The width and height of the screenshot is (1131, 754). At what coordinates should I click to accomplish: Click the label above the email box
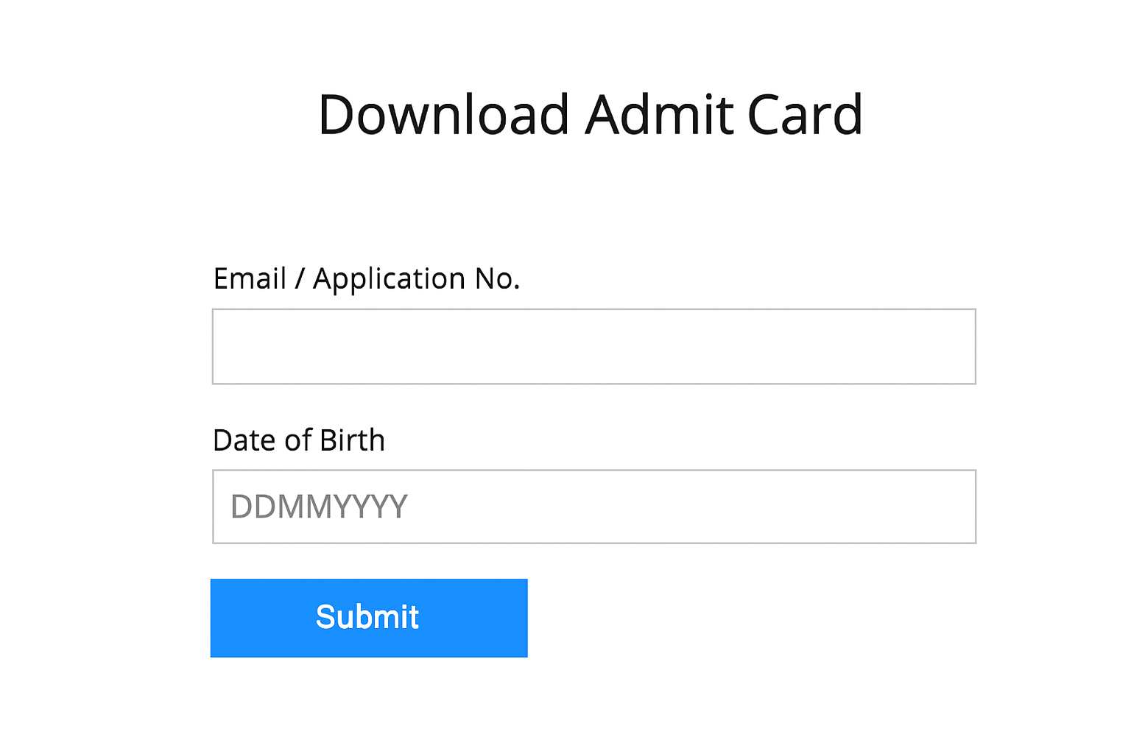click(366, 279)
